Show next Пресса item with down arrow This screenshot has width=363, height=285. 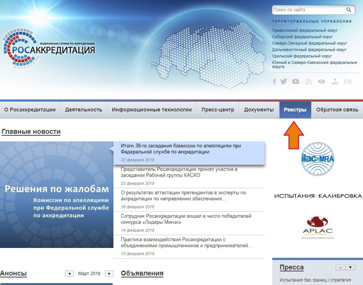350,267
